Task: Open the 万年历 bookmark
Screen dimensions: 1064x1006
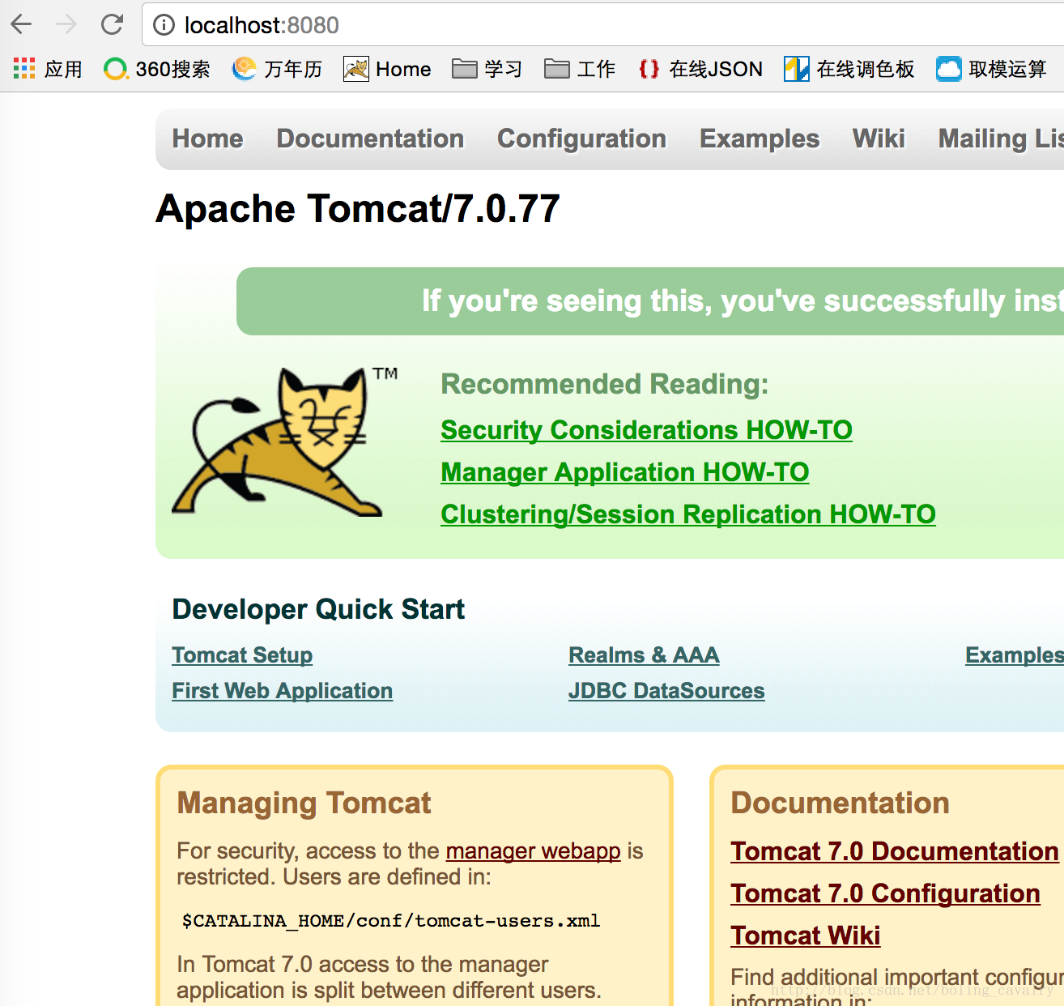Action: (x=277, y=69)
